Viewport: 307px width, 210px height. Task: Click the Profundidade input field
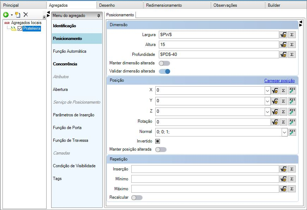pos(219,54)
